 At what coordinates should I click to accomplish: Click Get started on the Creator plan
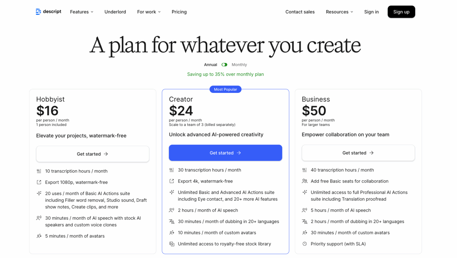click(225, 153)
